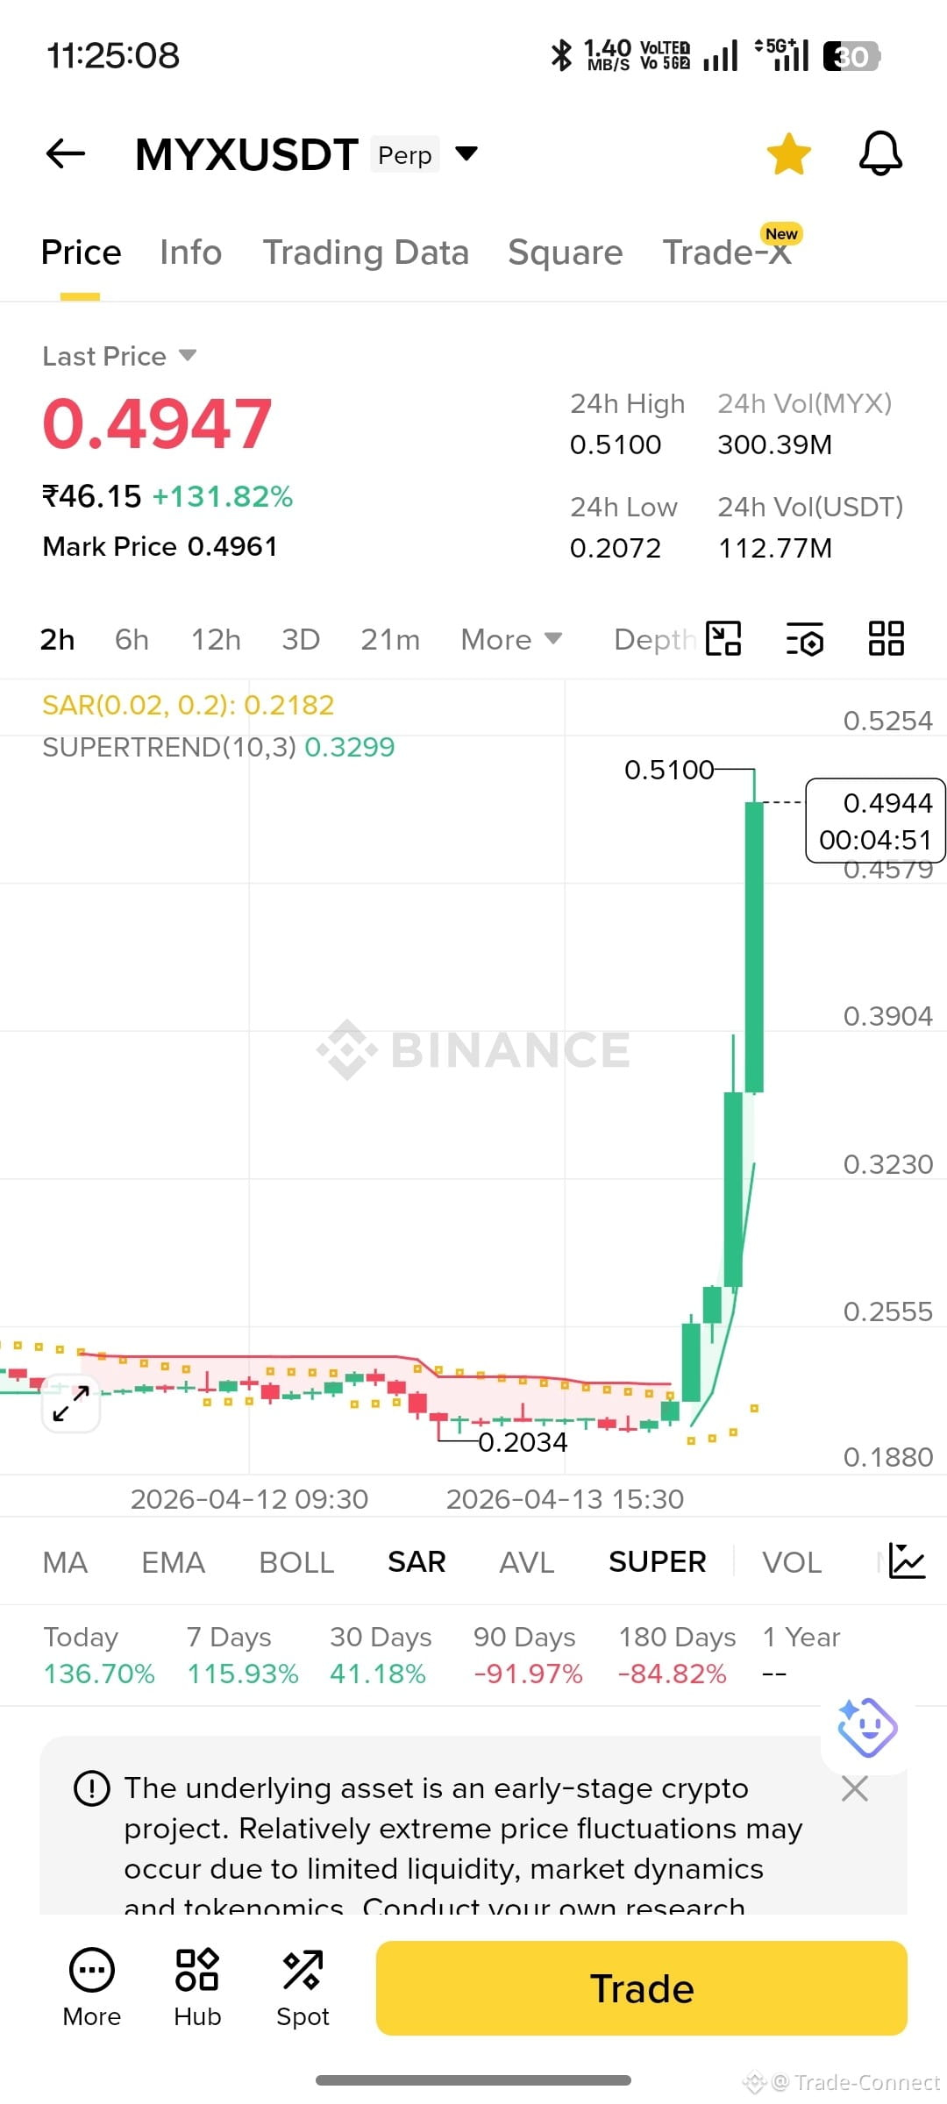Open chart picture-in-picture icon next to Depth
This screenshot has height=2104, width=947.
(x=723, y=638)
